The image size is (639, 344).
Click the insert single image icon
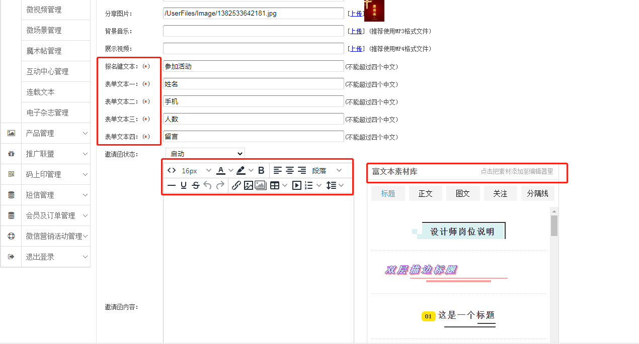tap(248, 185)
